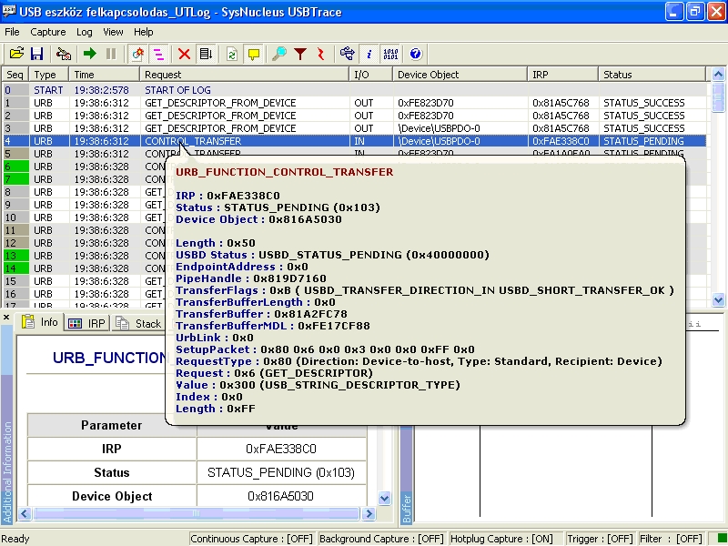This screenshot has height=546, width=728.
Task: Switch to the Stack tab
Action: click(x=139, y=323)
